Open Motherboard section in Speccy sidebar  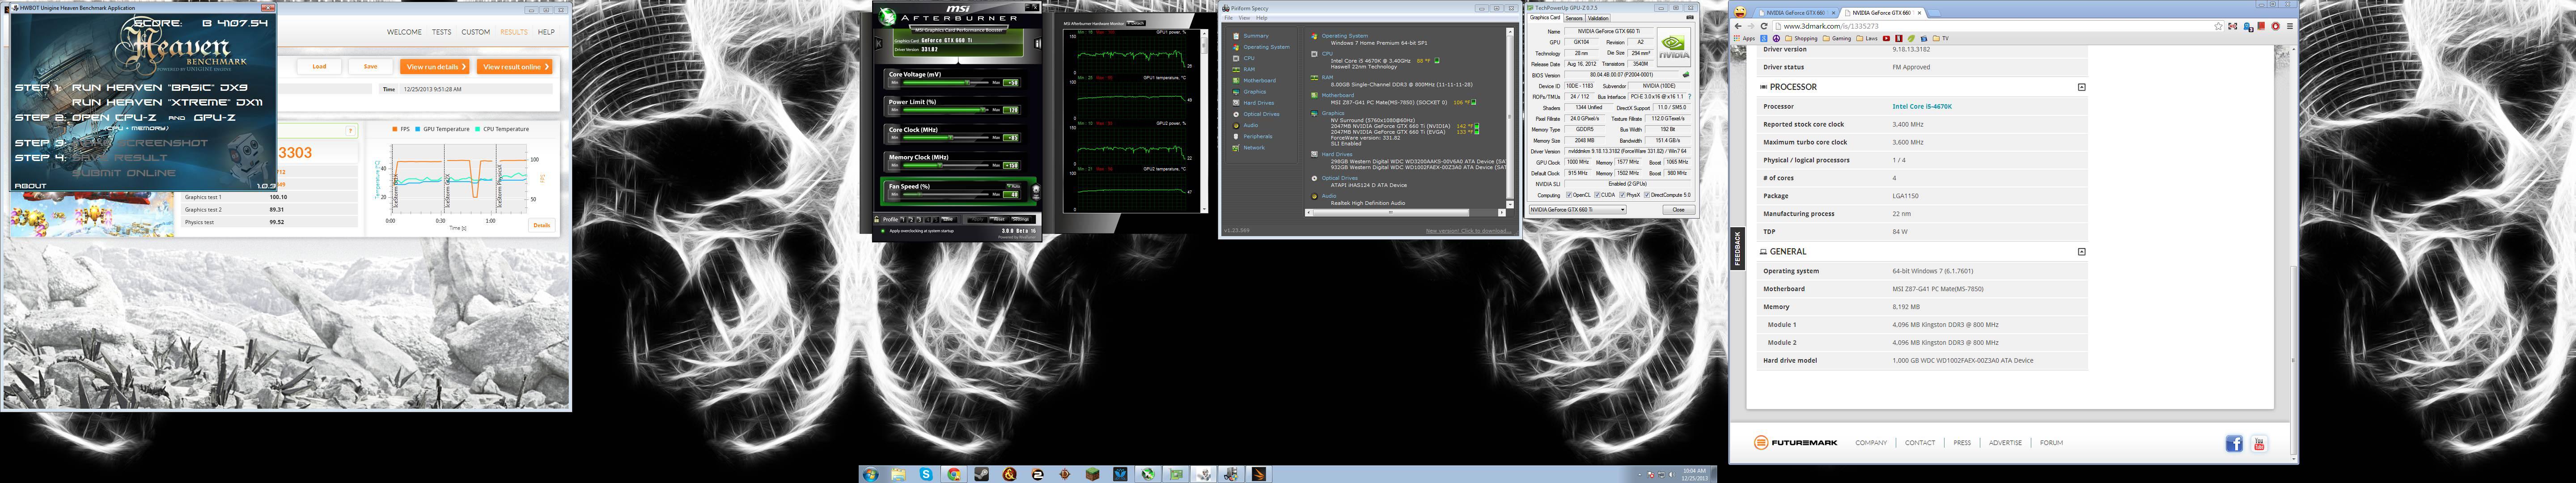[x=1259, y=80]
